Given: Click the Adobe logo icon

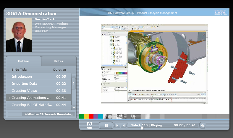Looking at the screenshot, I should pos(90,125).
